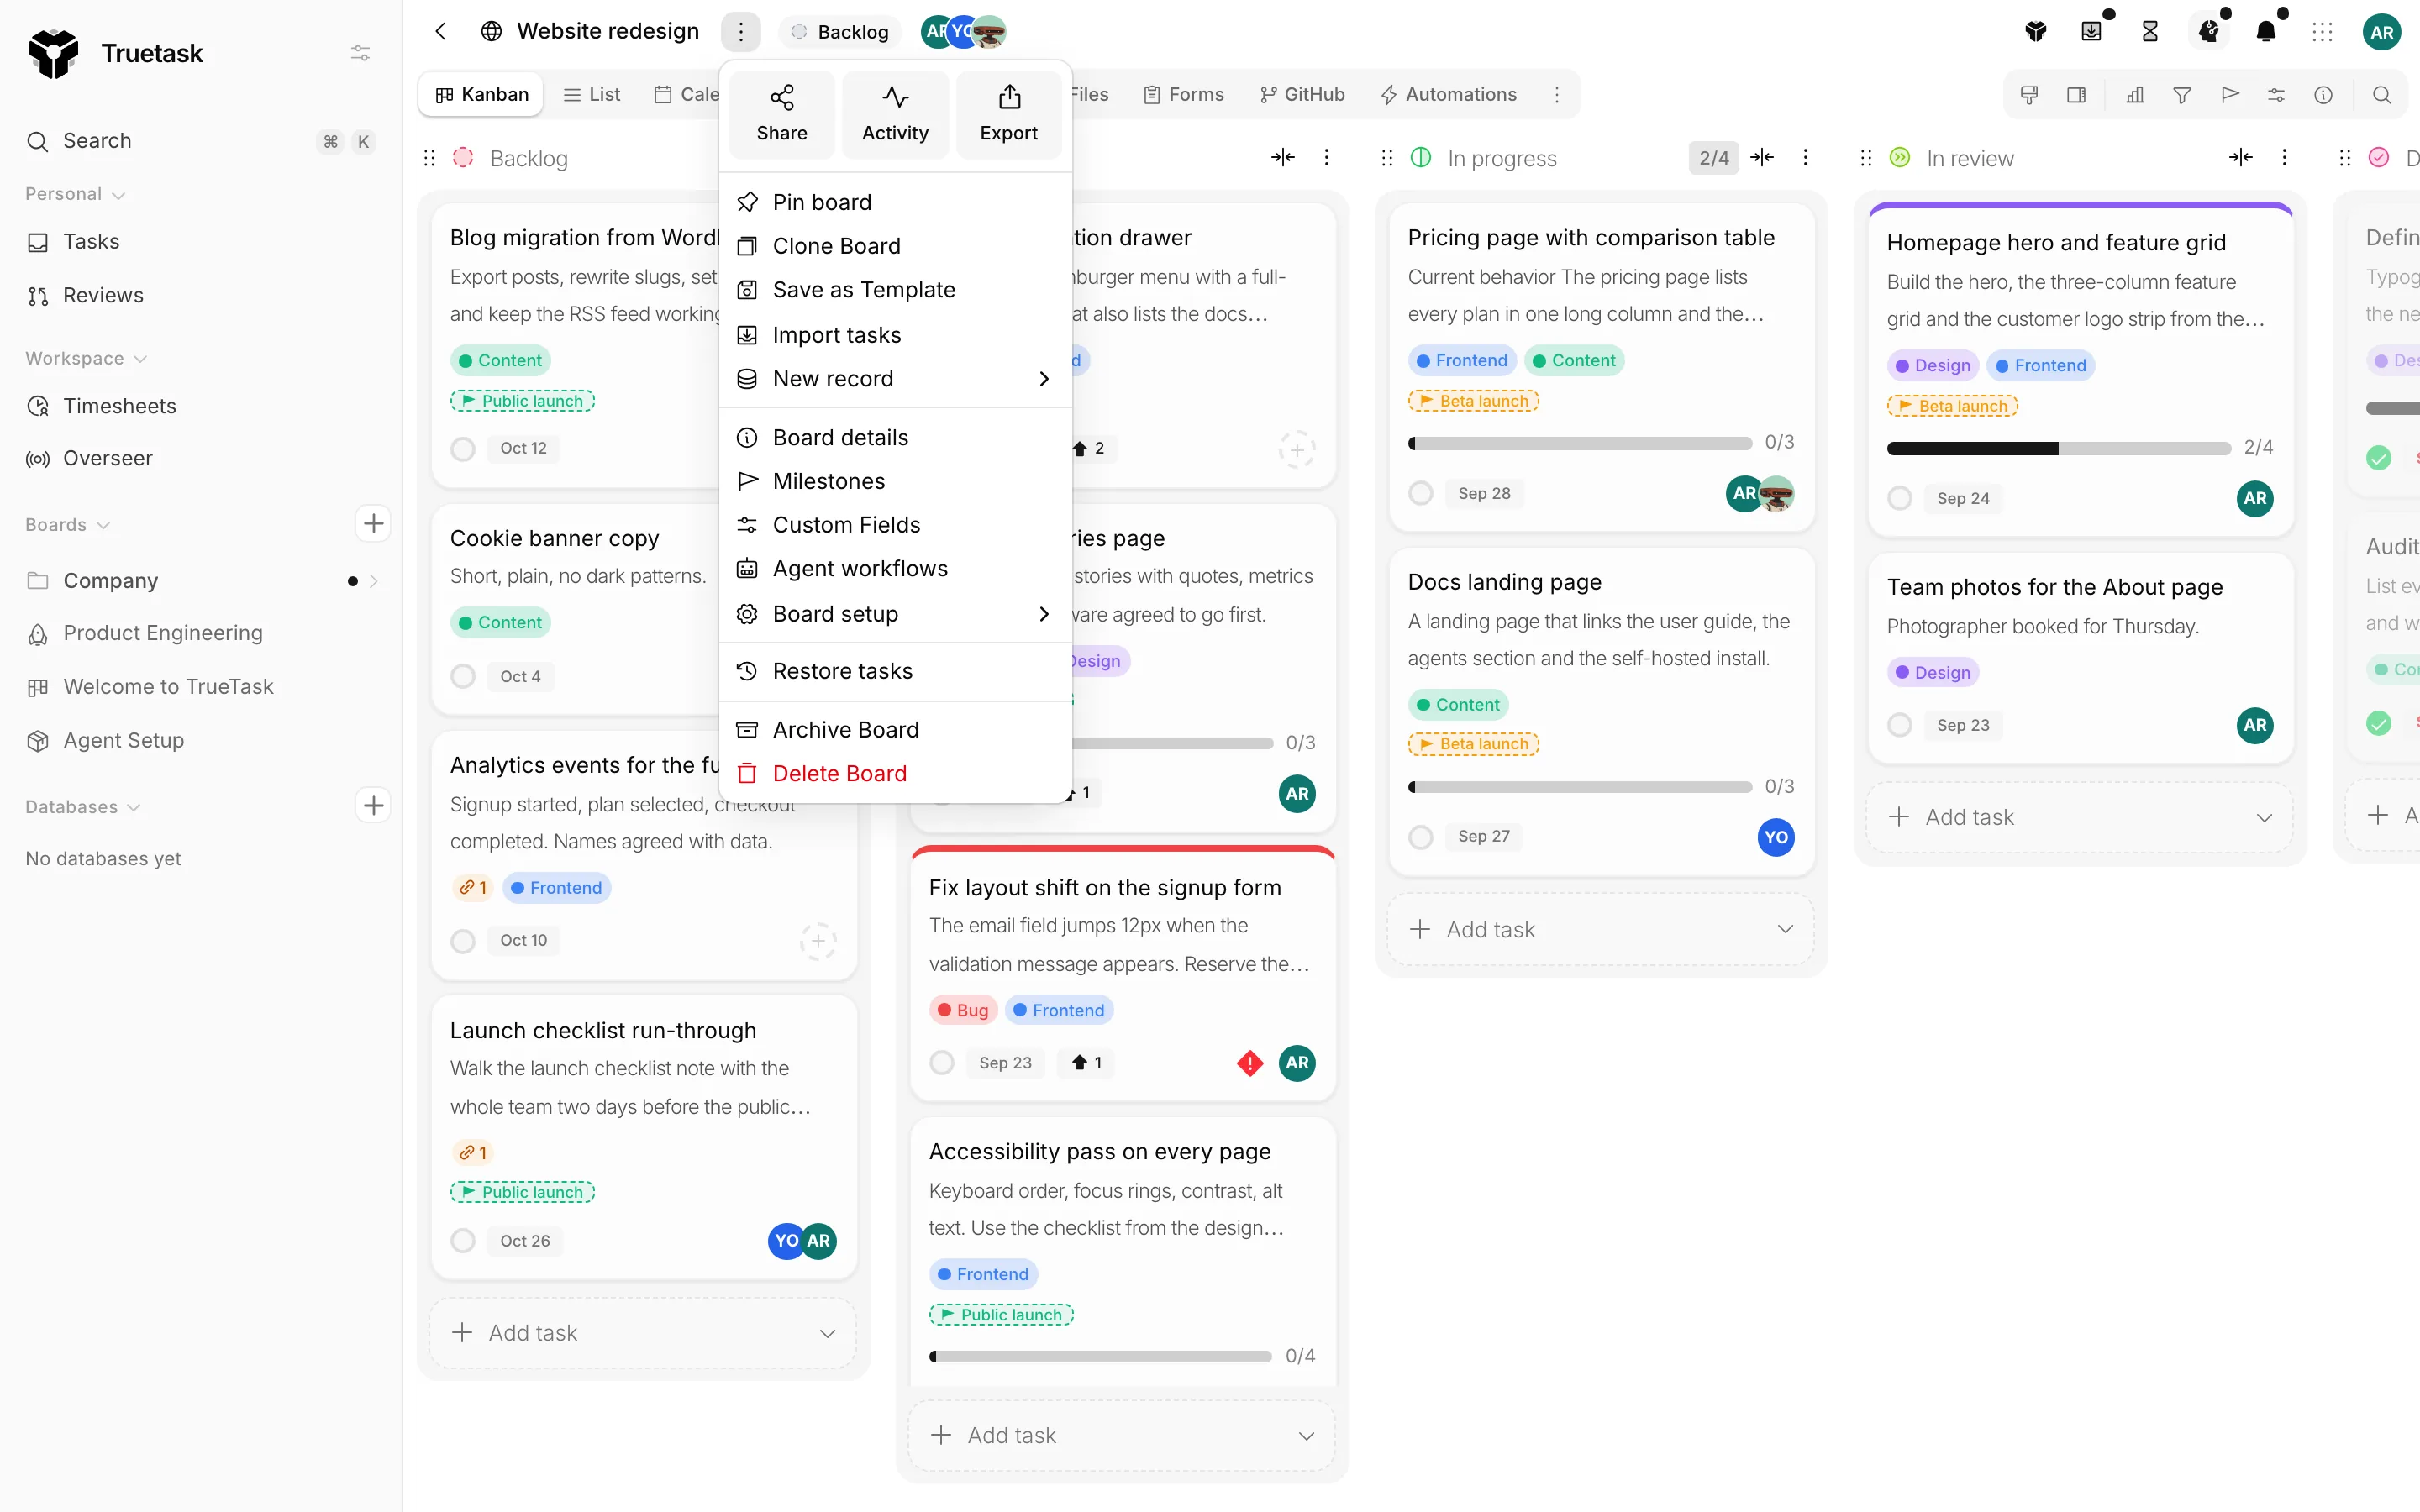Open the chart icon in board toolbar
2420x1512 pixels.
click(x=2134, y=94)
